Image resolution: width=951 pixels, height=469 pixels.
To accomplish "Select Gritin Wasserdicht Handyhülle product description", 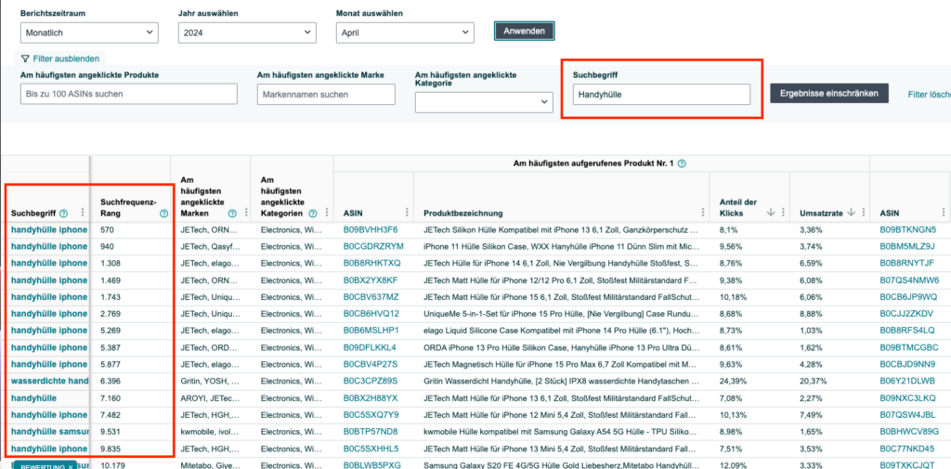I will 561,381.
